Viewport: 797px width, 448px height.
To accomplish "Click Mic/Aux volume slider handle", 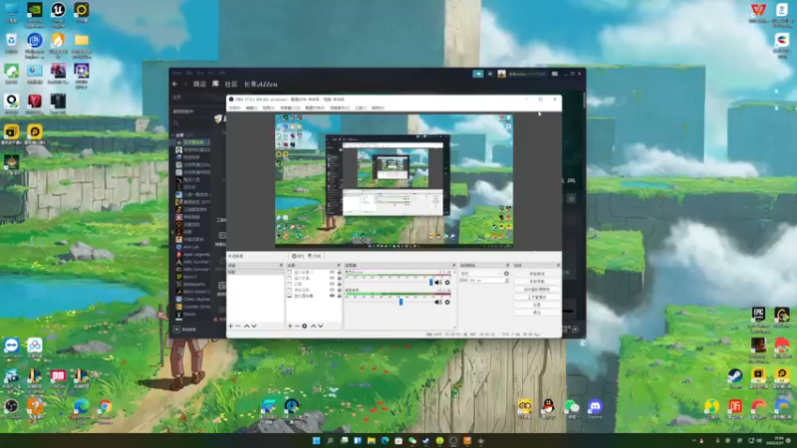I will (431, 283).
